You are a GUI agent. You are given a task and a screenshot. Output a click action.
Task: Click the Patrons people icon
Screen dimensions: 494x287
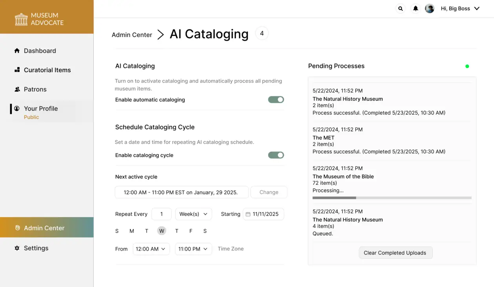(17, 89)
